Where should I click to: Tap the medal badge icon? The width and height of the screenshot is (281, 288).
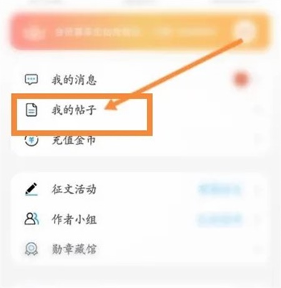pyautogui.click(x=31, y=249)
